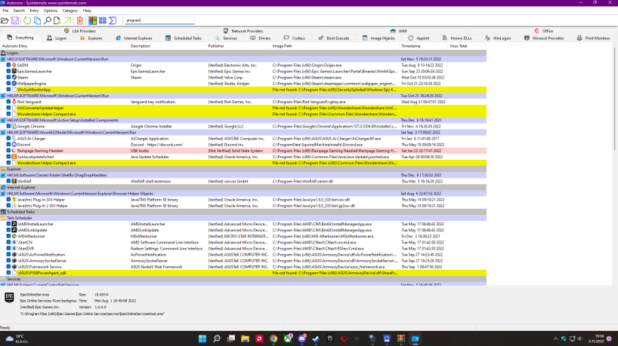Switch to the Winsock Providers tab

(x=544, y=38)
